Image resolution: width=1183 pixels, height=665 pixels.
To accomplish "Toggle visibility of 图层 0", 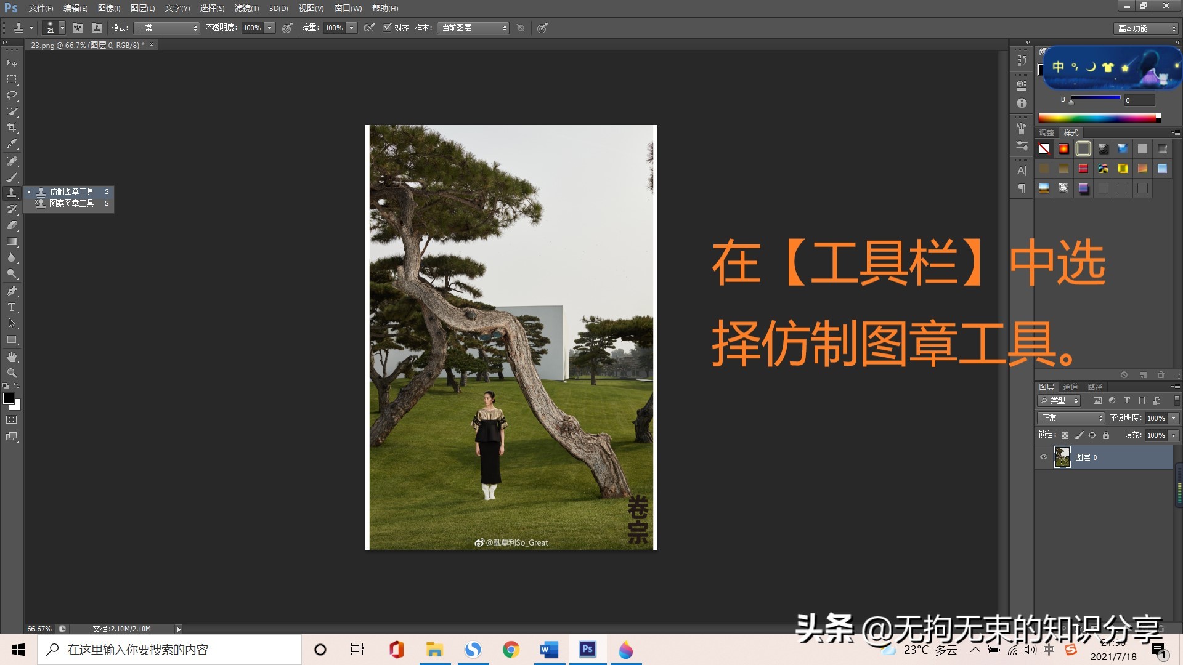I will tap(1043, 457).
